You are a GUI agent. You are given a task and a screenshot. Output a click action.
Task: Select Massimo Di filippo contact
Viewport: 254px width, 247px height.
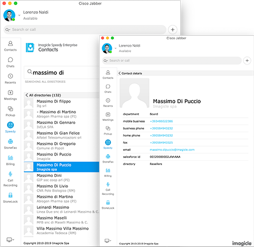[61, 103]
